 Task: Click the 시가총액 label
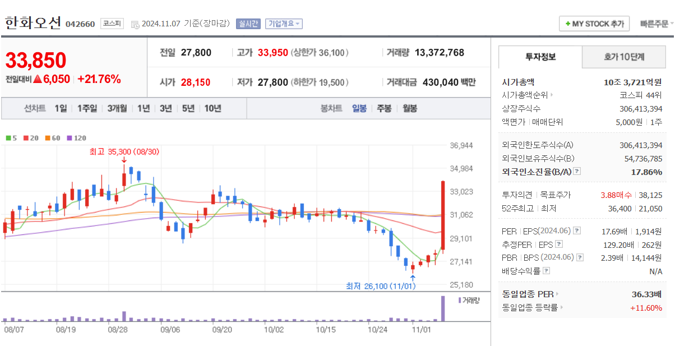[x=518, y=82]
